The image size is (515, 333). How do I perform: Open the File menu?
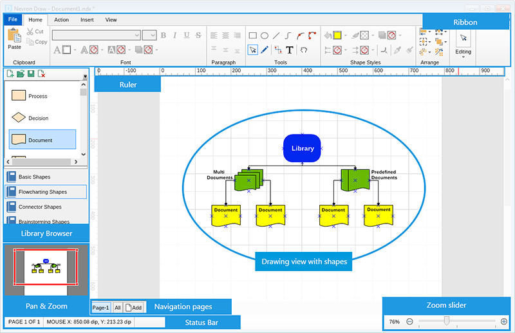pos(13,19)
